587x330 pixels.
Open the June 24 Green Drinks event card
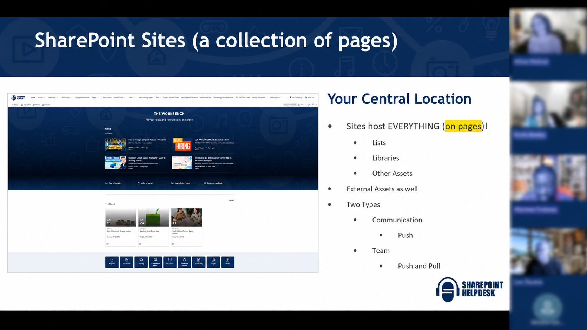(x=153, y=227)
